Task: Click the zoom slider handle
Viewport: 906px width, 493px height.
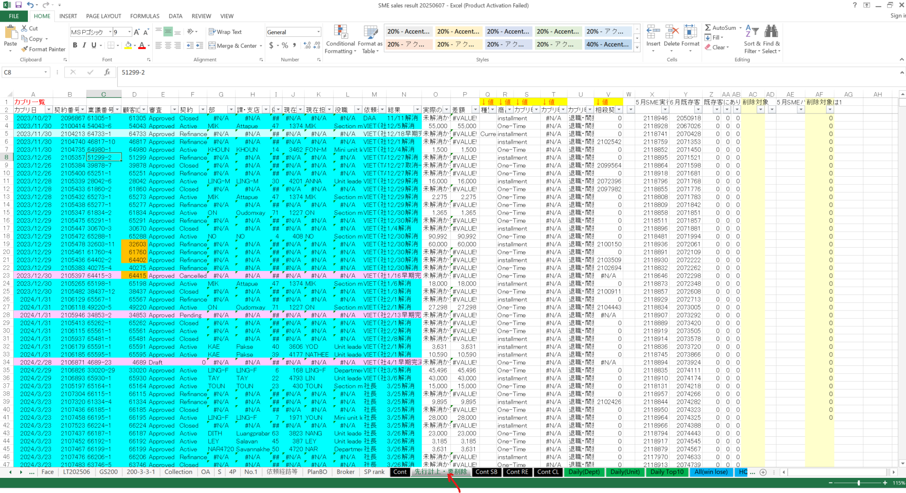Action: pos(859,483)
